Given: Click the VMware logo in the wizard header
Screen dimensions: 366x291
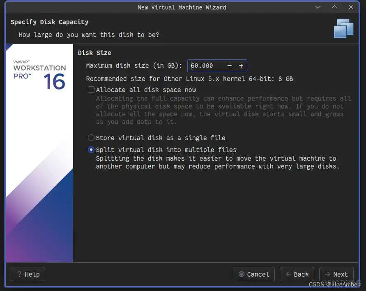Looking at the screenshot, I should tap(343, 28).
